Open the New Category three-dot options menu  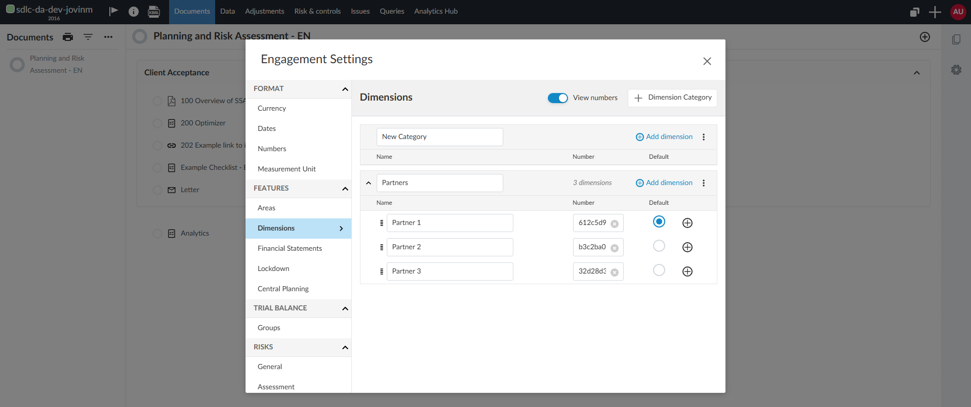[x=704, y=137]
